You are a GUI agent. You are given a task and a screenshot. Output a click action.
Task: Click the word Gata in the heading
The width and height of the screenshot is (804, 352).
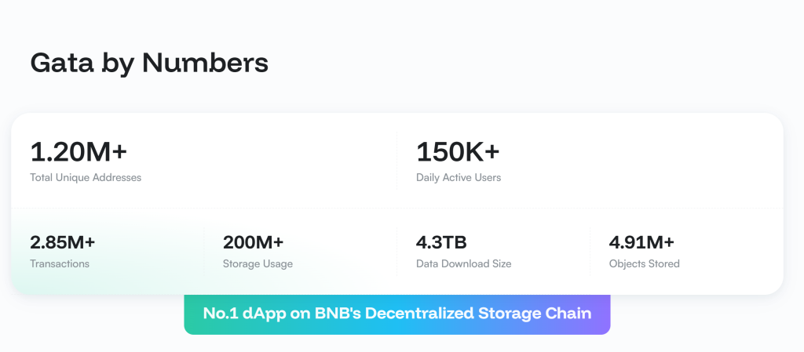tap(62, 63)
